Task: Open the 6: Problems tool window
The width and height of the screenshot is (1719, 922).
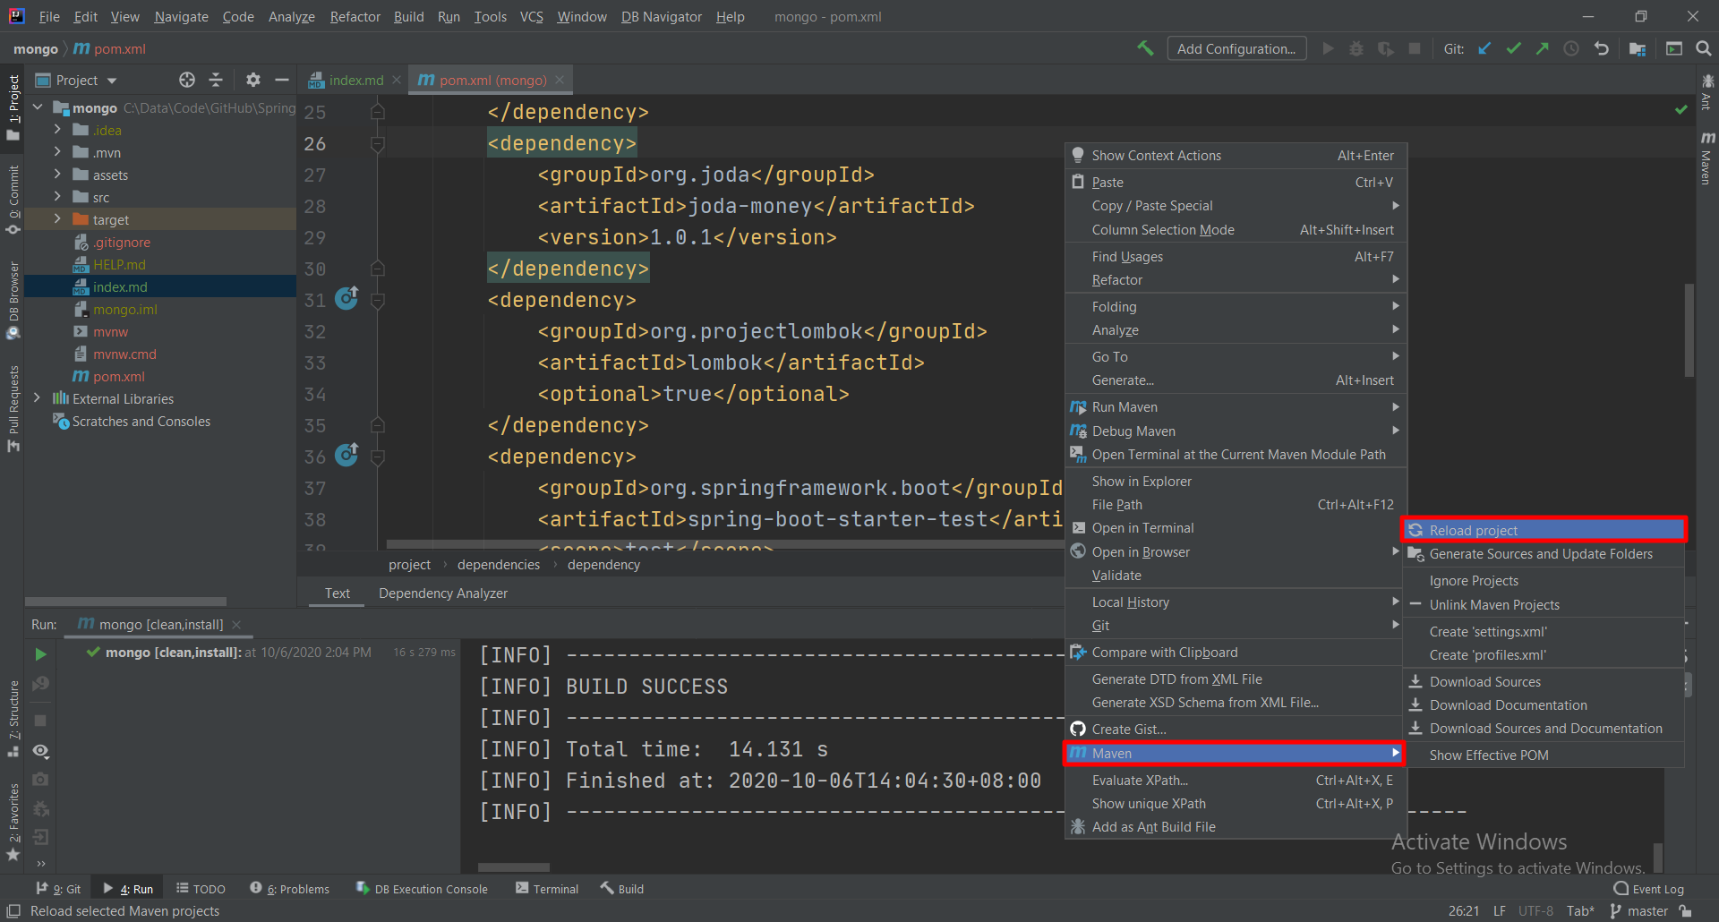Action: (x=290, y=889)
